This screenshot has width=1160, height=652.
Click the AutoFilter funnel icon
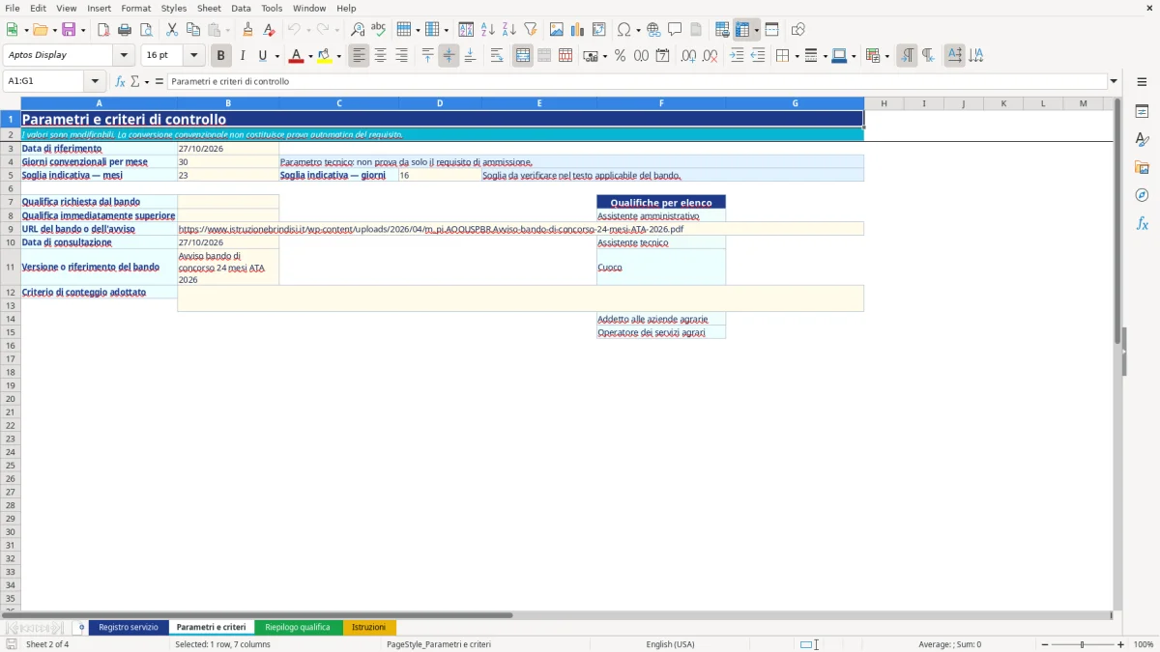tap(531, 30)
